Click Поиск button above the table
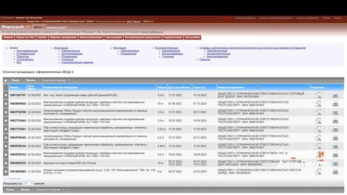 click(15, 80)
